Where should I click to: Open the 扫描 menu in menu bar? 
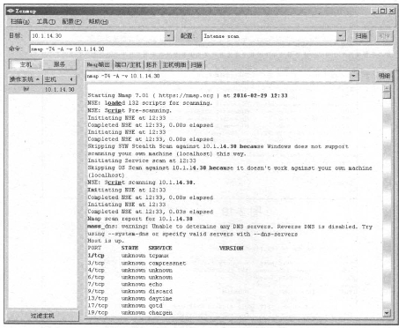[20, 22]
